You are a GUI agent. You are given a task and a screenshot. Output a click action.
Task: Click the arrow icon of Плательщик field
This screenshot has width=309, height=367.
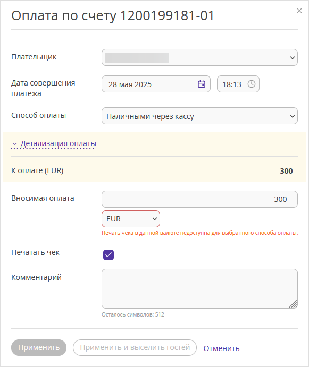[292, 57]
